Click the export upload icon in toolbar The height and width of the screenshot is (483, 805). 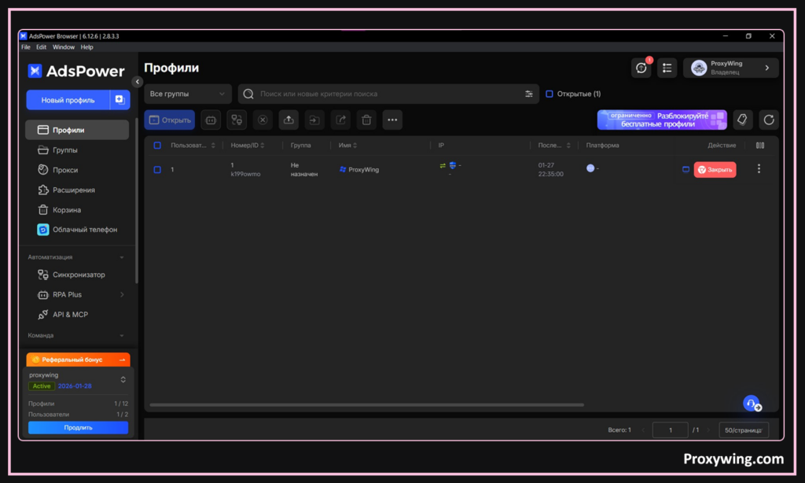click(289, 120)
